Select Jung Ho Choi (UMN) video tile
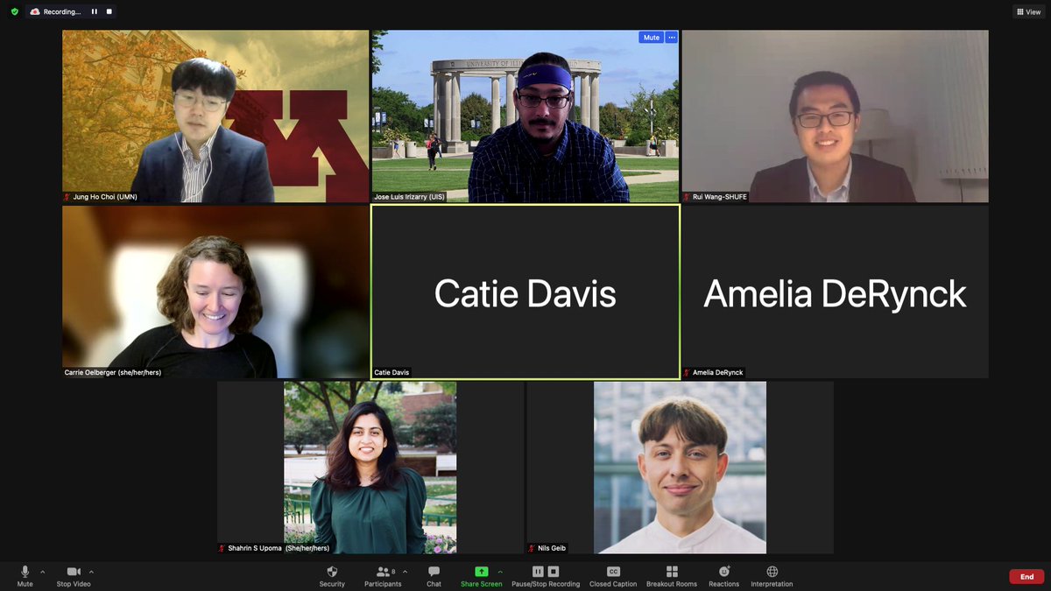 pyautogui.click(x=215, y=116)
